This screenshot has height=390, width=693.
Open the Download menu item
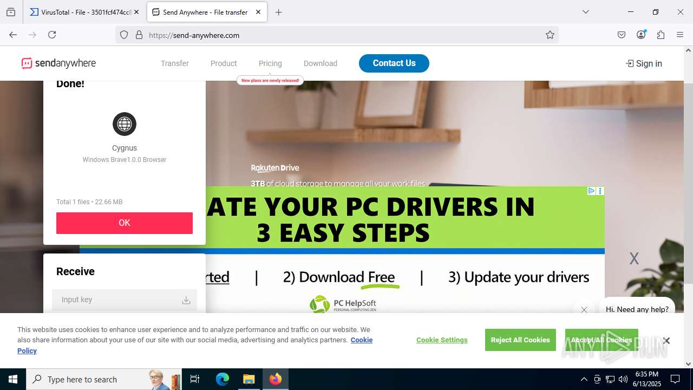[x=321, y=63]
